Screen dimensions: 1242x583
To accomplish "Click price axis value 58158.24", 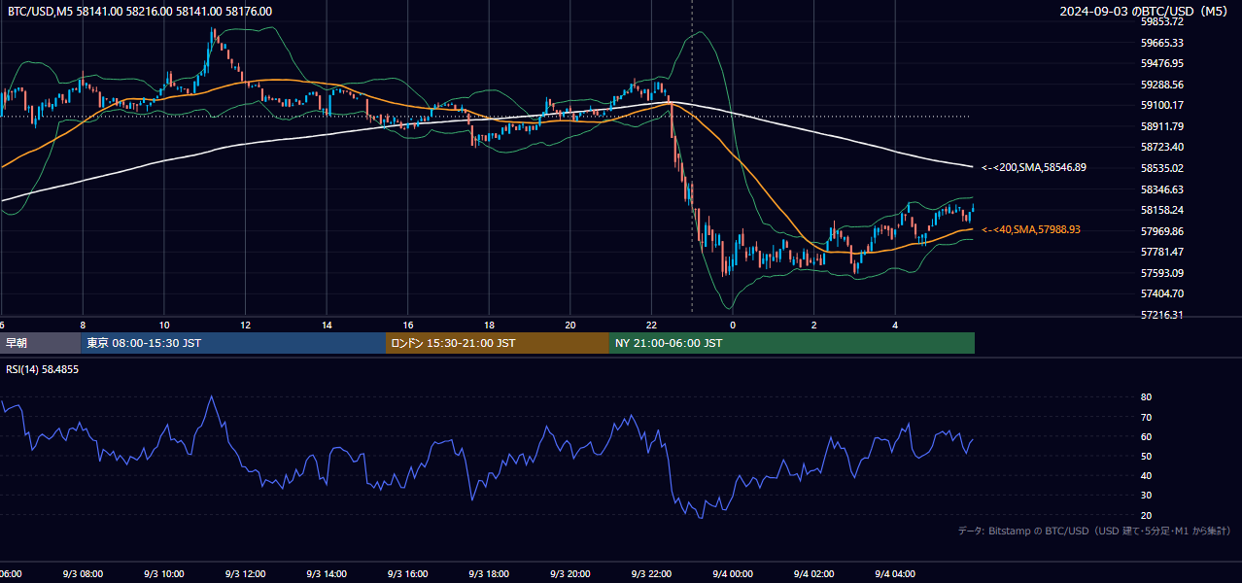I will tap(1162, 210).
